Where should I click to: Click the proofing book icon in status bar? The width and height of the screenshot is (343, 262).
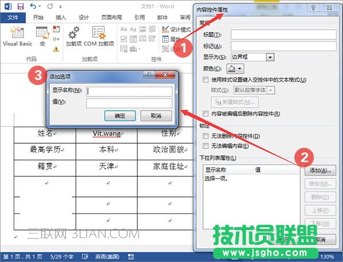(85, 256)
